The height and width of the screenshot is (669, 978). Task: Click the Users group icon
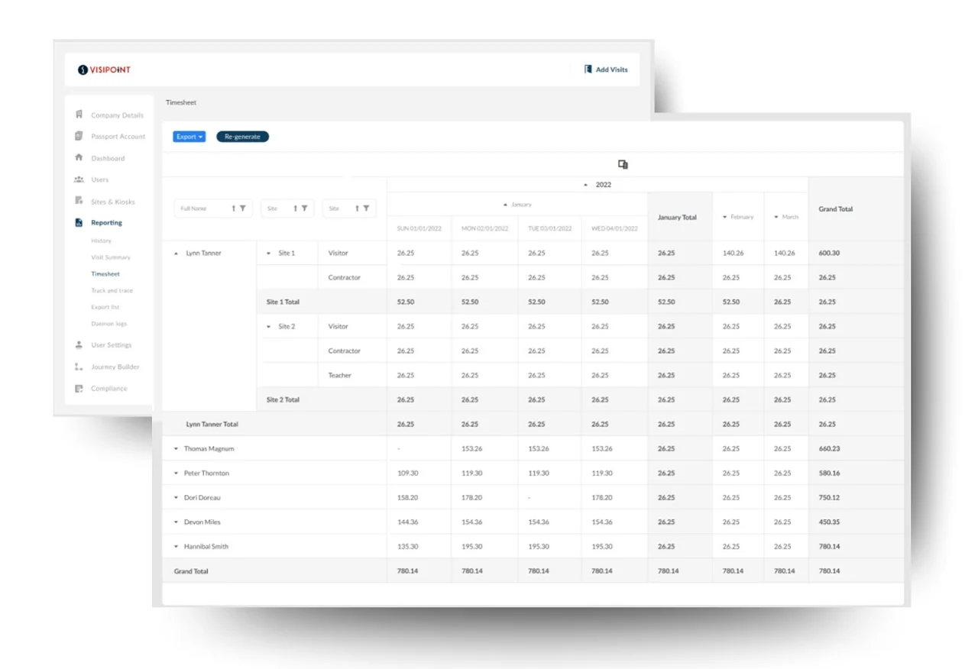[79, 179]
